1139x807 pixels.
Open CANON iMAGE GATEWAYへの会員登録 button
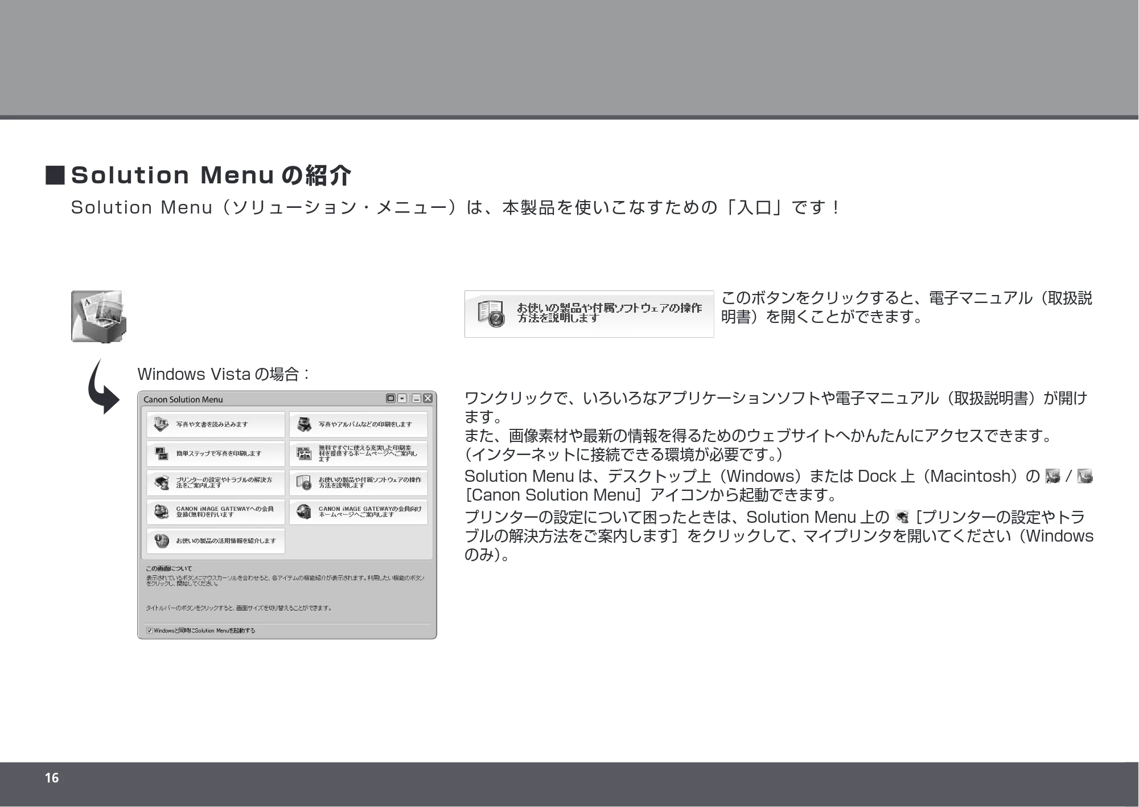(216, 512)
